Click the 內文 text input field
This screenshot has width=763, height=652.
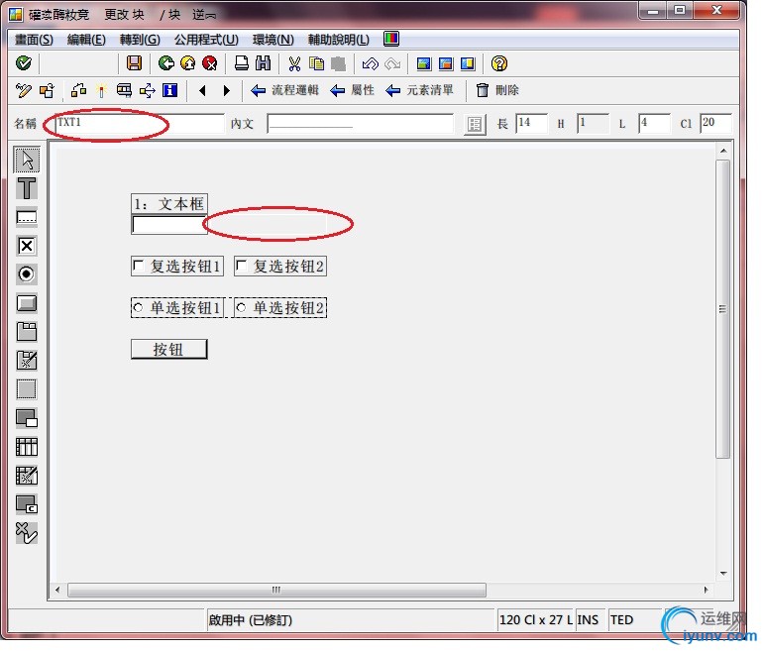click(360, 123)
